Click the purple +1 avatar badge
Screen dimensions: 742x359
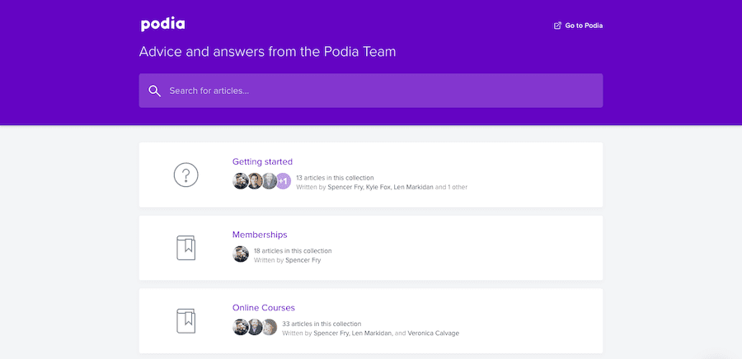tap(283, 181)
